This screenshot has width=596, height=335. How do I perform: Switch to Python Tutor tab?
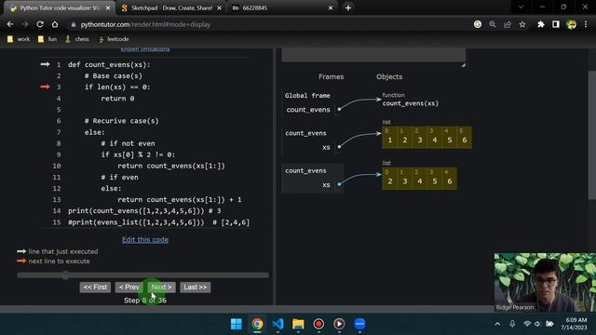[59, 8]
